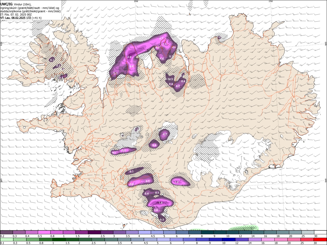The image size is (327, 245).
Task: Click the deep blue swatch labeled 10, lower legend
Action: 229,239
